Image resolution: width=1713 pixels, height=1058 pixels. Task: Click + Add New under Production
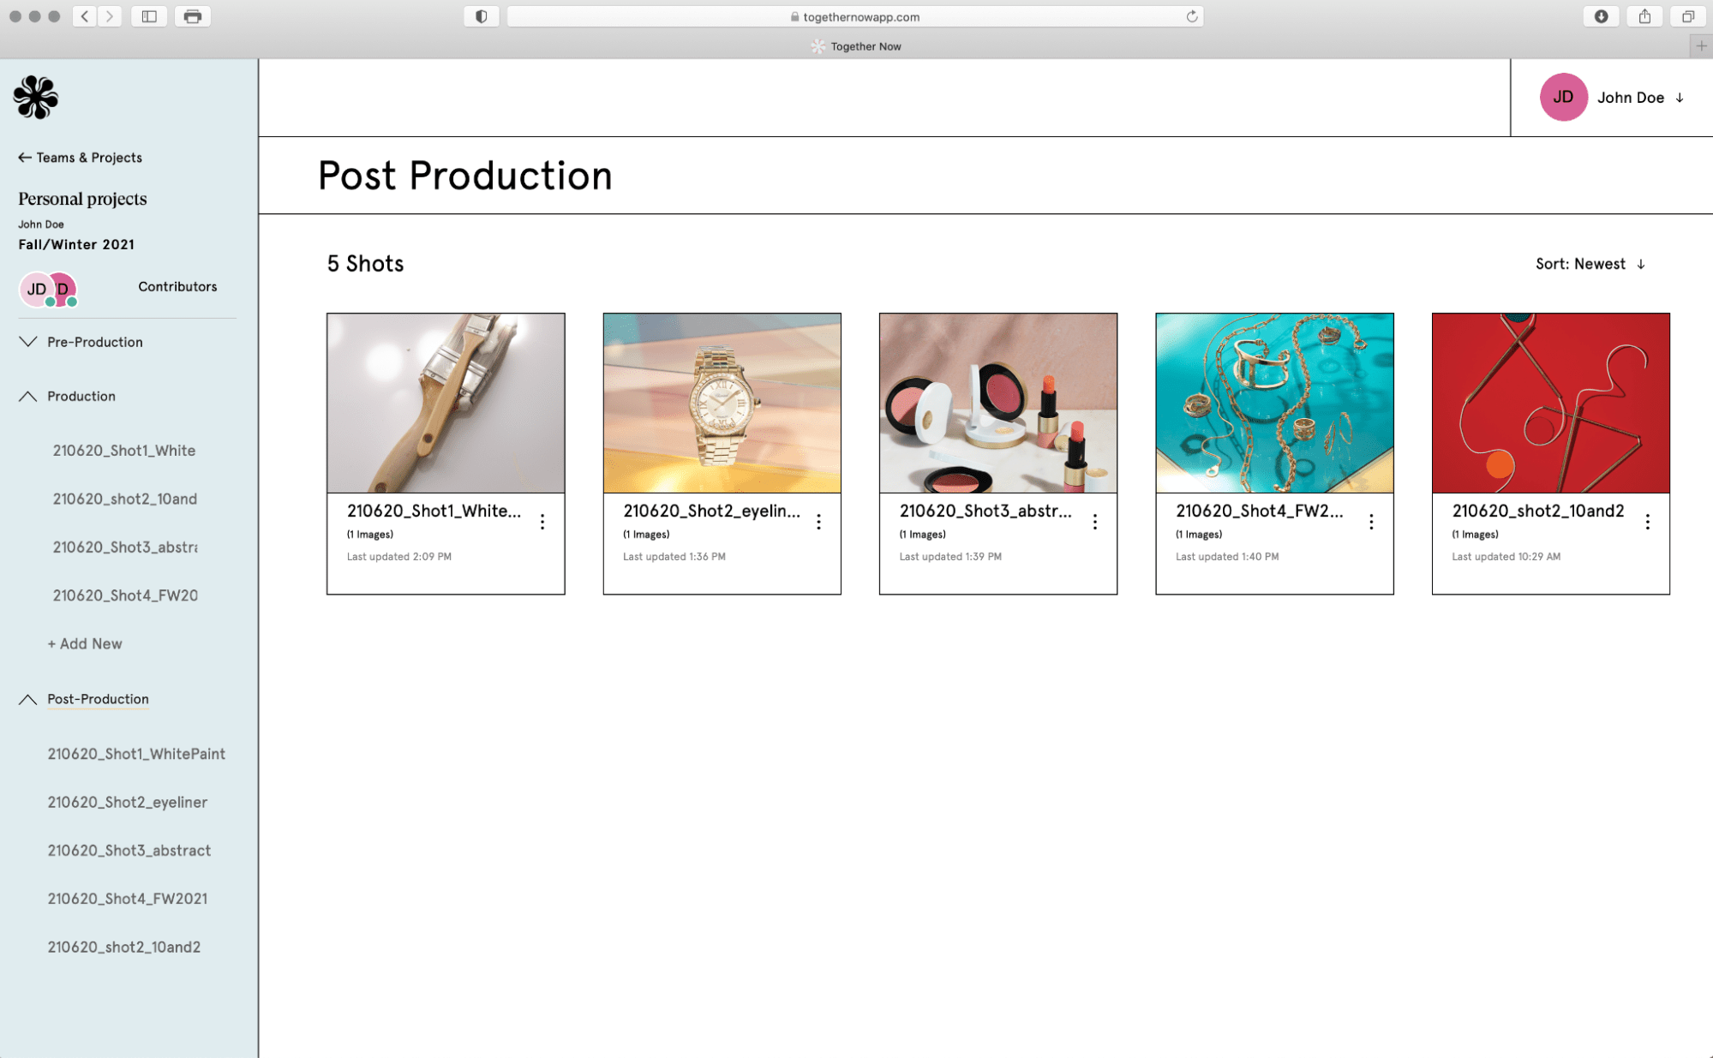84,643
